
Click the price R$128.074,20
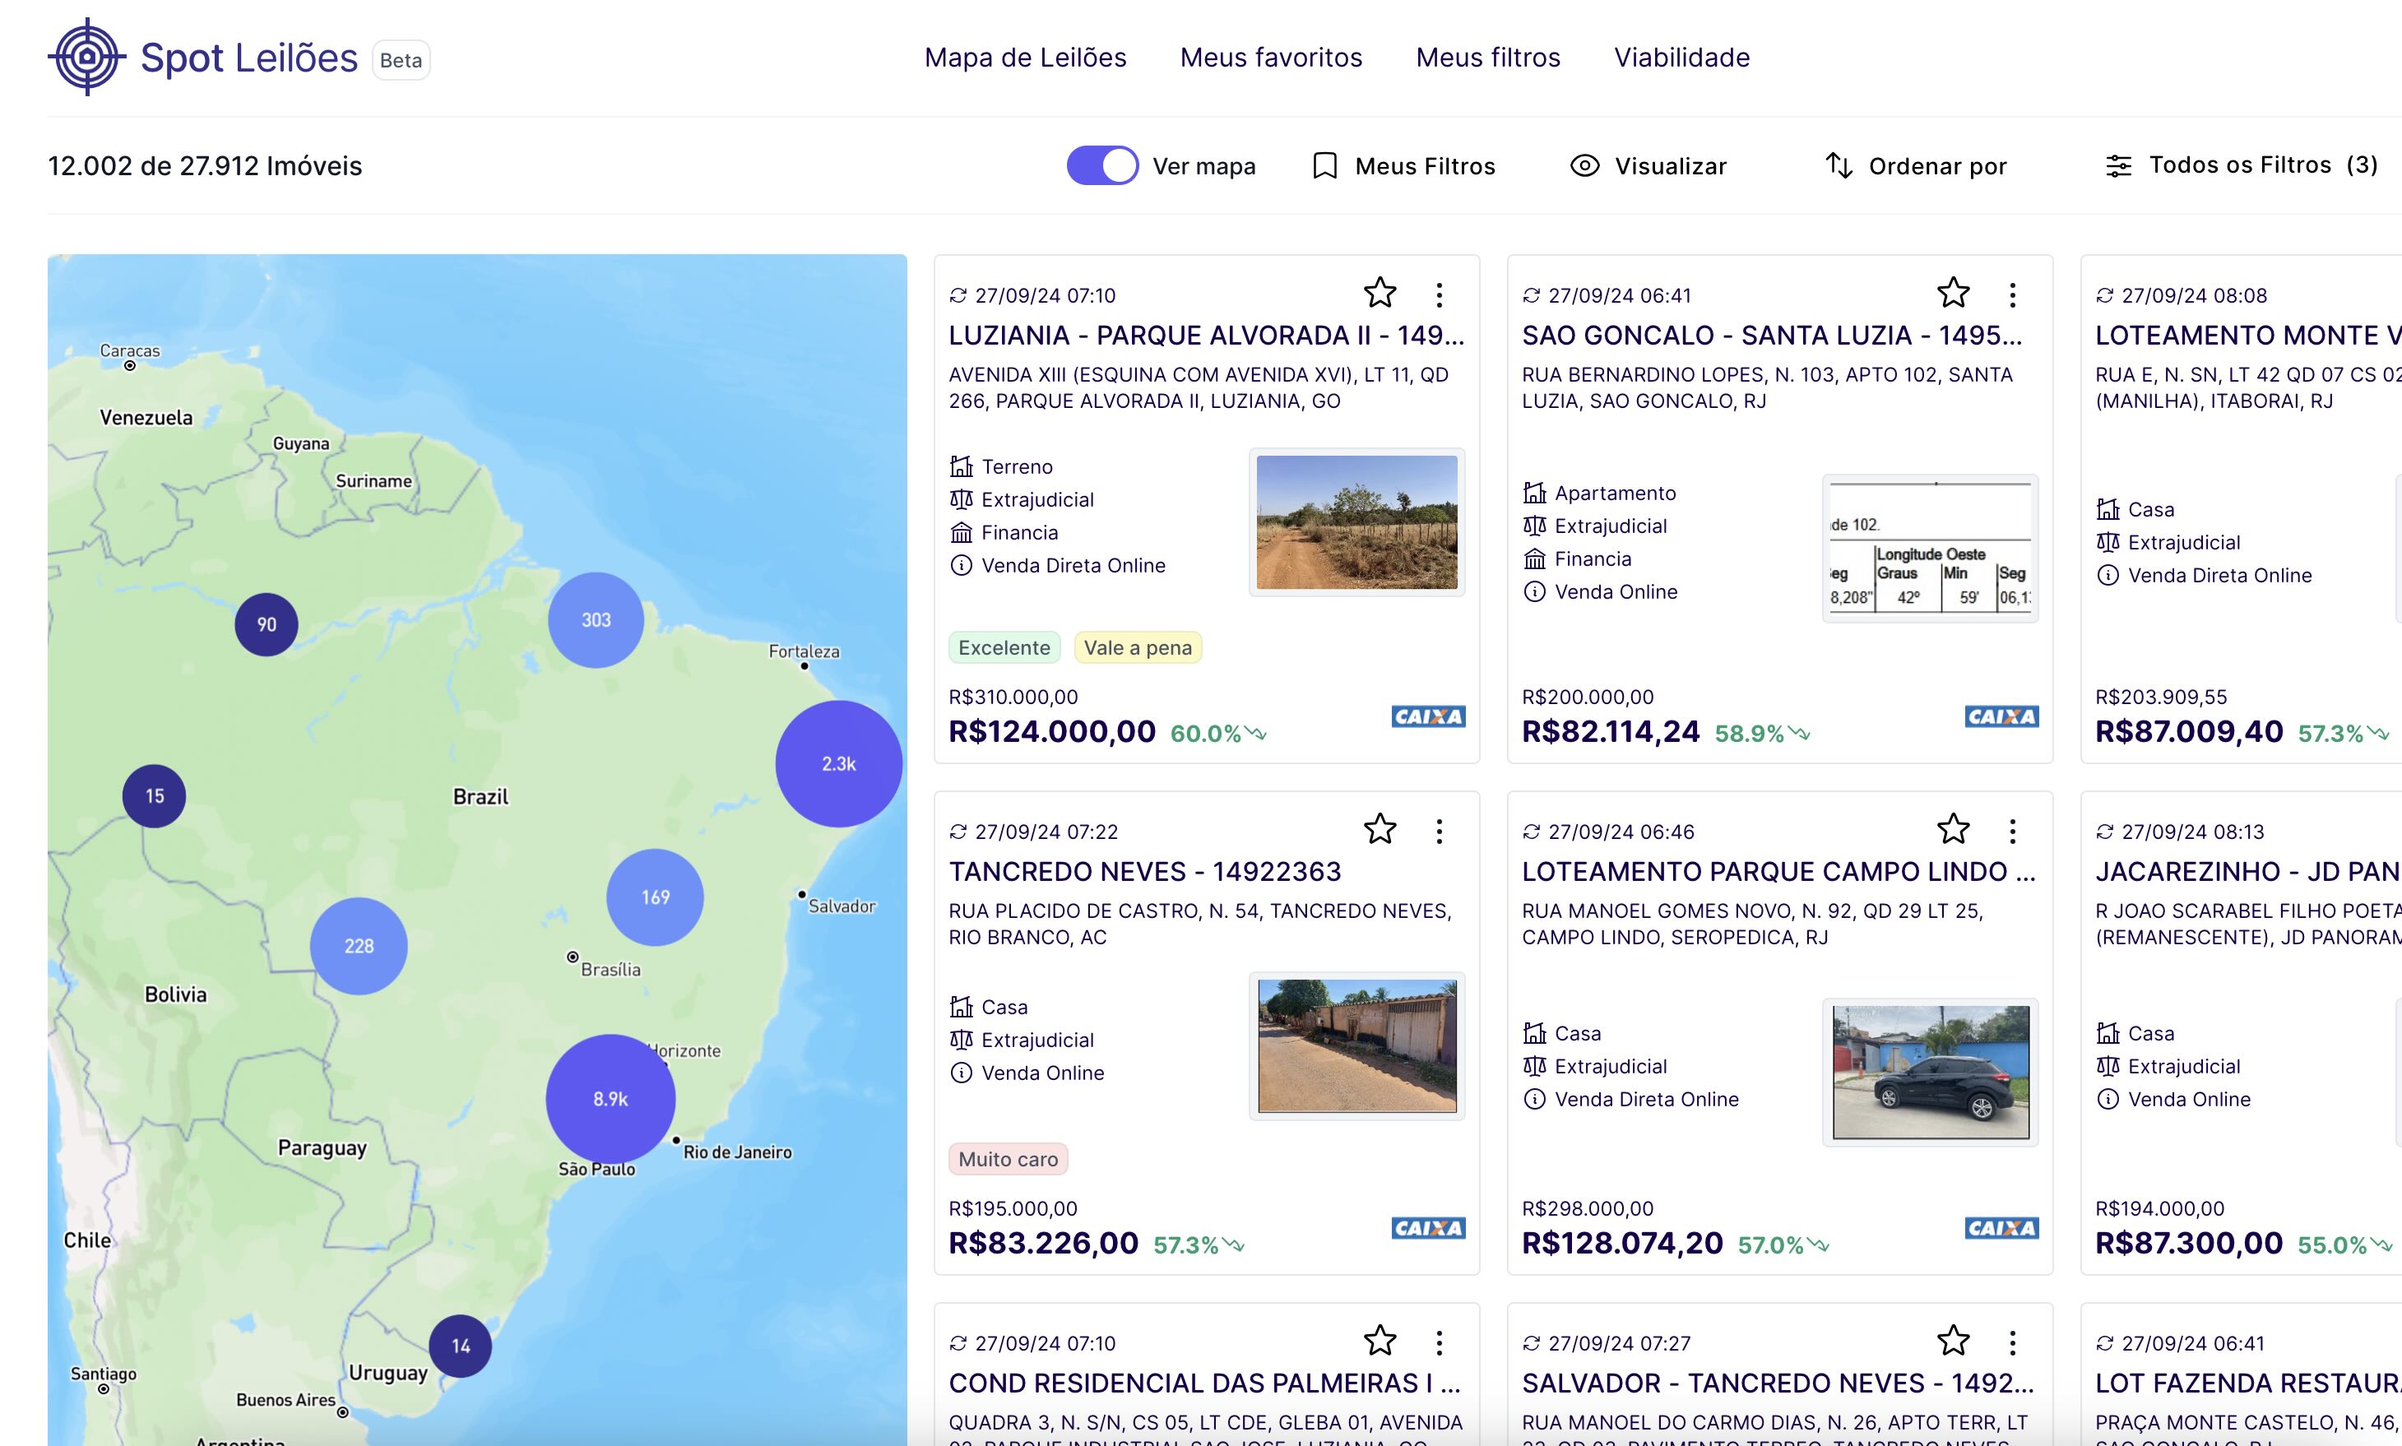(1622, 1242)
